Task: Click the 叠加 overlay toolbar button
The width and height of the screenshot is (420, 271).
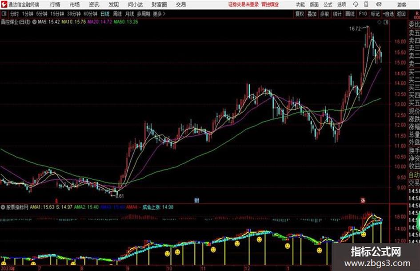Action: click(312, 14)
